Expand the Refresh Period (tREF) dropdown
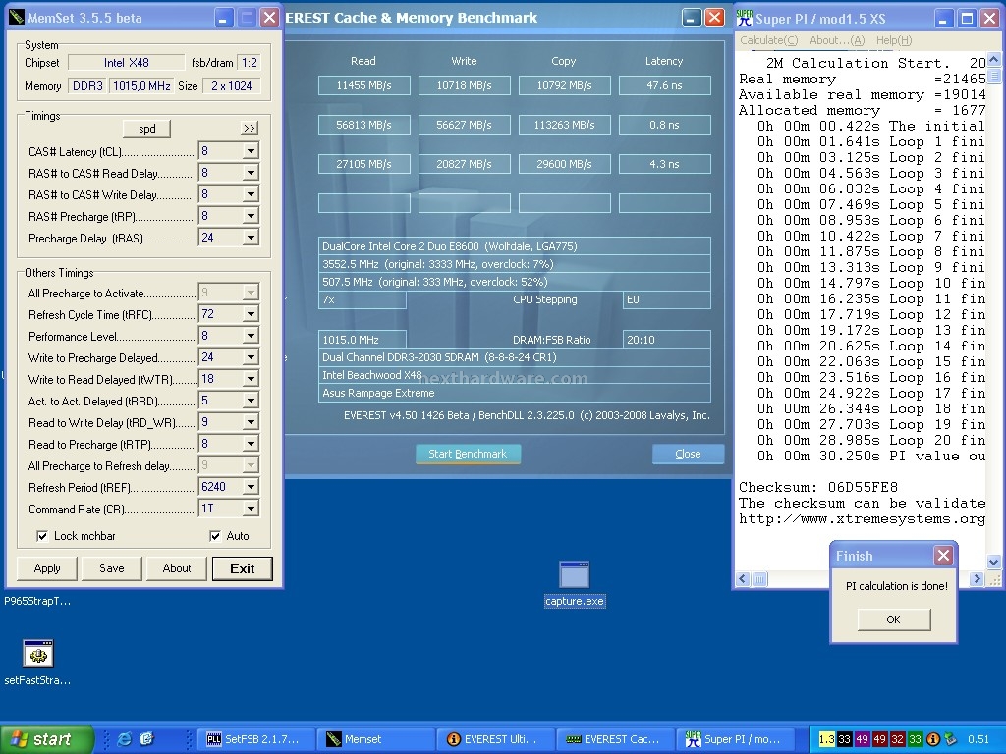 click(251, 487)
